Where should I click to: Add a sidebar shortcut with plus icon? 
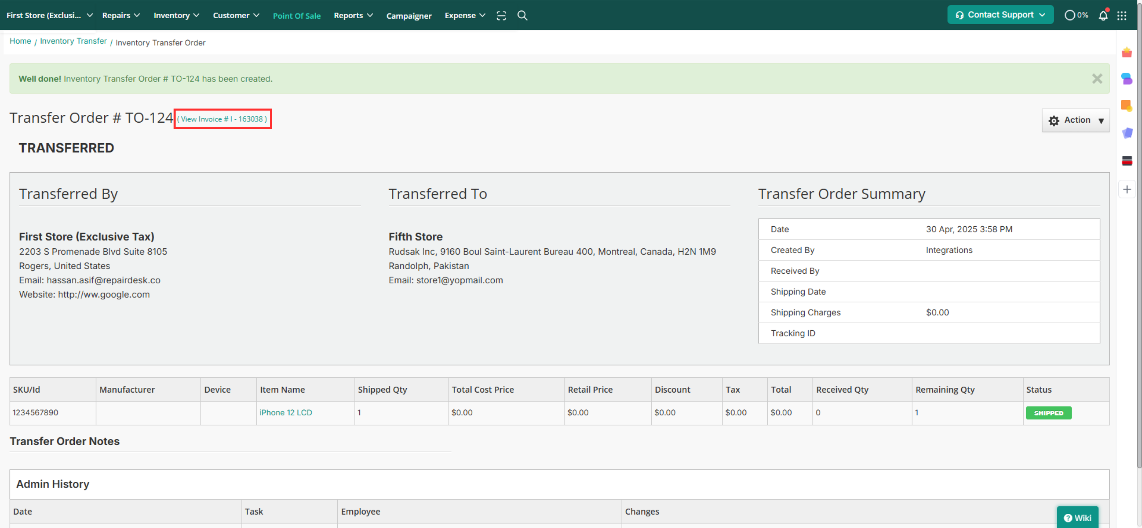tap(1126, 190)
